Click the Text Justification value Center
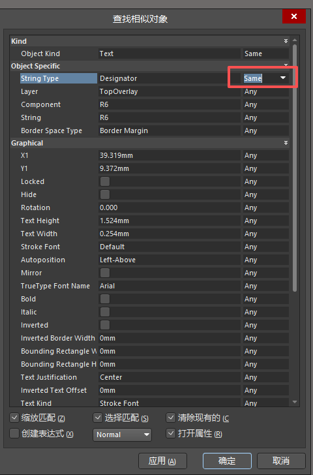 point(169,377)
